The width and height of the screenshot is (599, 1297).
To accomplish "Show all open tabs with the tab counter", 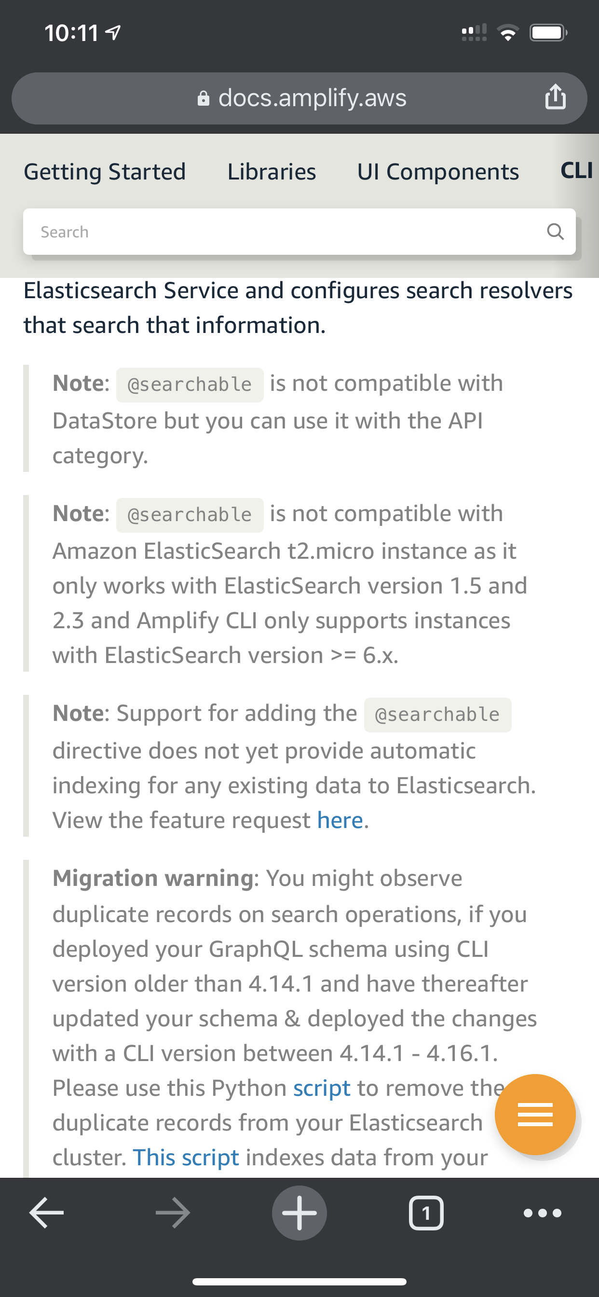I will [426, 1213].
